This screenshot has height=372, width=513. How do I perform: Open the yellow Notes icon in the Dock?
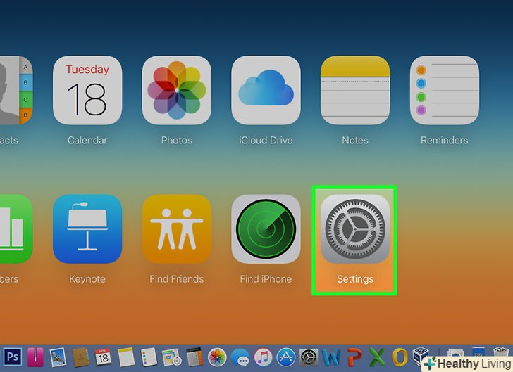[x=126, y=357]
